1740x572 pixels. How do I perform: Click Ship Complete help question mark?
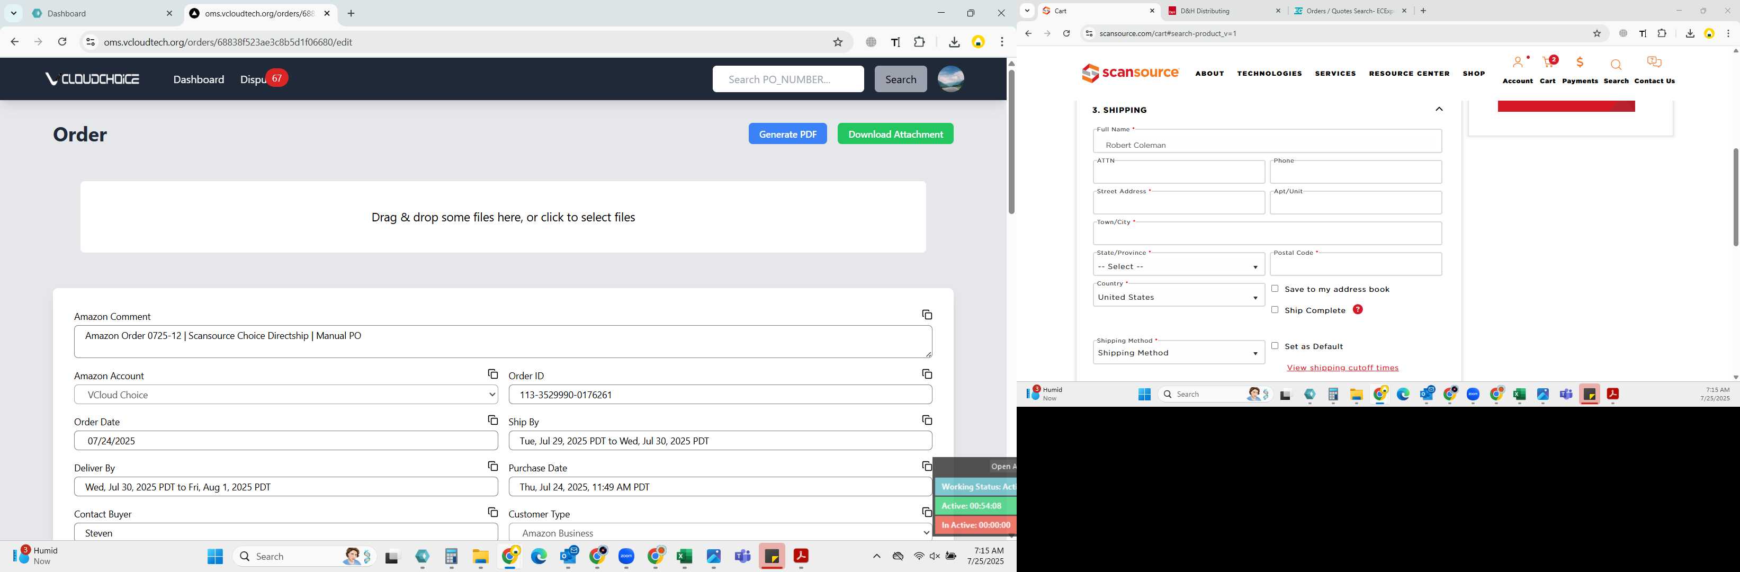(1358, 309)
